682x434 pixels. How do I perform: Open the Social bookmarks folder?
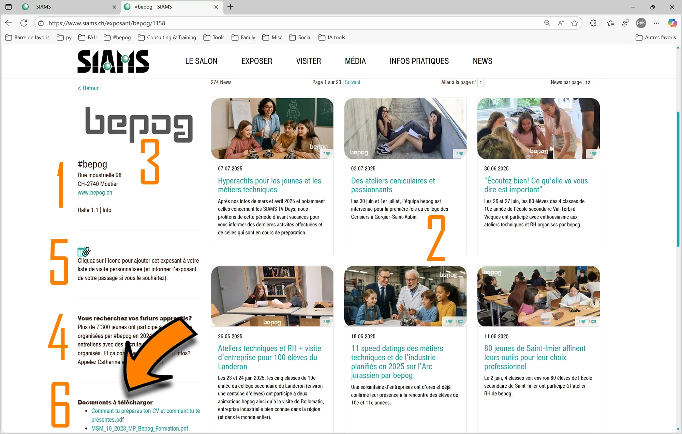pyautogui.click(x=300, y=38)
